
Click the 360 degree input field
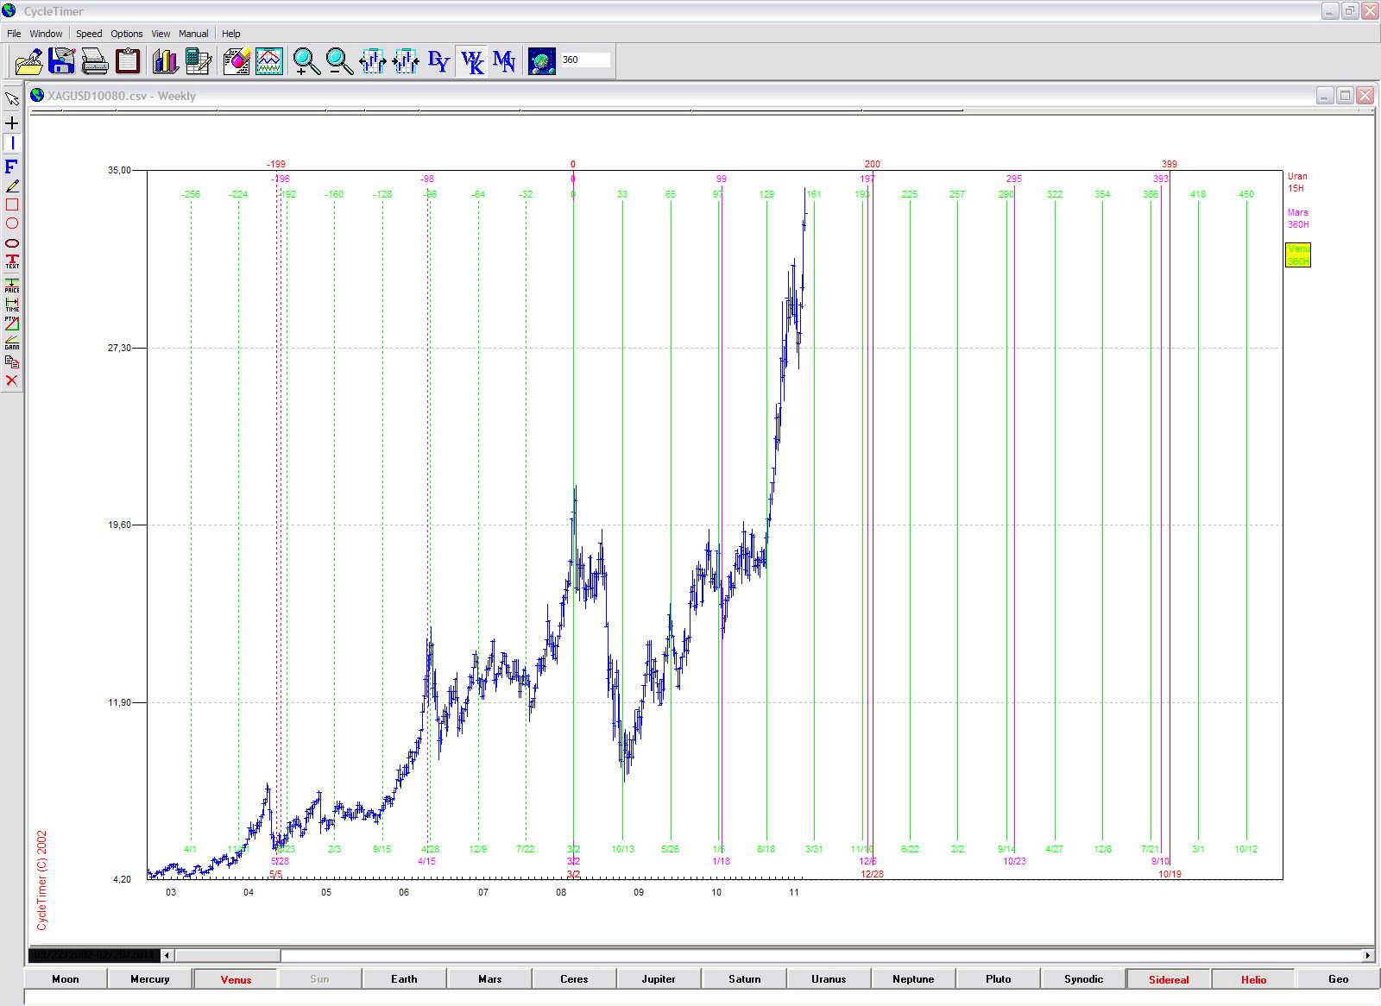pyautogui.click(x=584, y=60)
